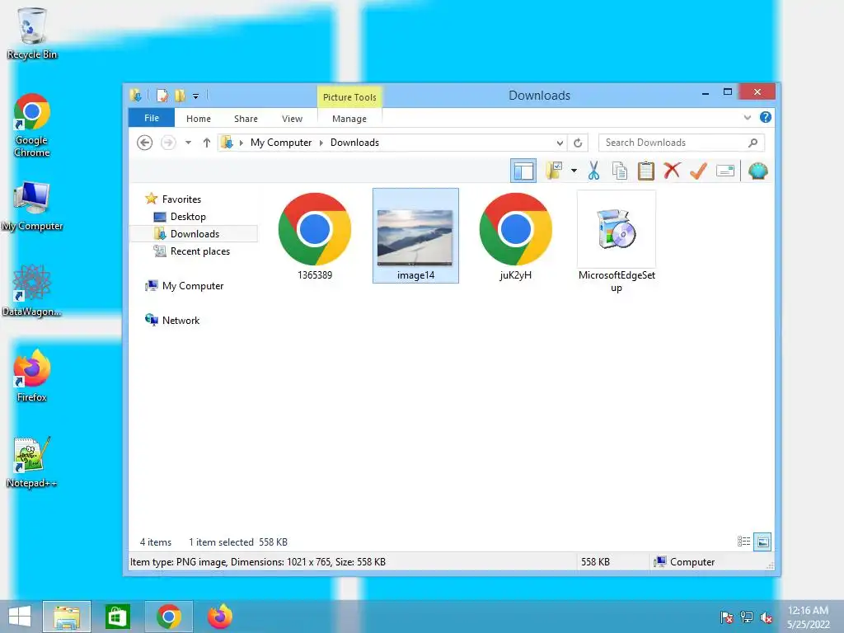
Task: Open dropdown arrow beside folder options icon
Action: pyautogui.click(x=574, y=171)
